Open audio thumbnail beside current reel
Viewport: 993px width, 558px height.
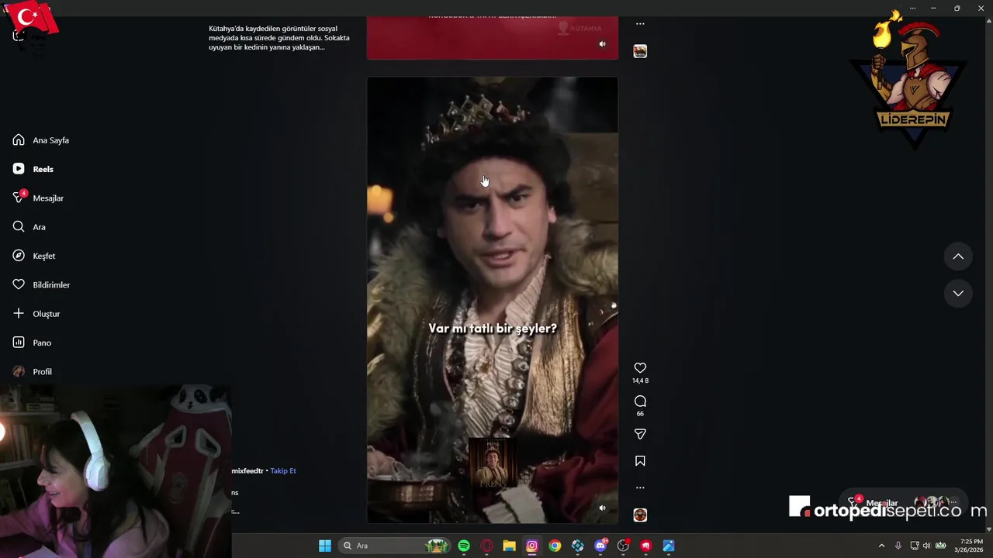(x=640, y=515)
